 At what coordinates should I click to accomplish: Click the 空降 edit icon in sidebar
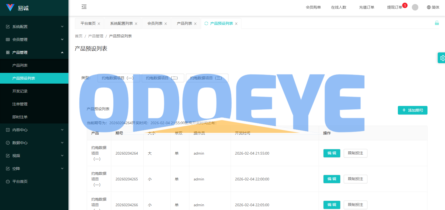[x=8, y=169]
